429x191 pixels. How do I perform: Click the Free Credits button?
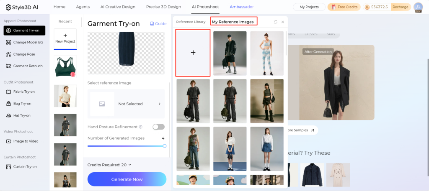click(344, 7)
